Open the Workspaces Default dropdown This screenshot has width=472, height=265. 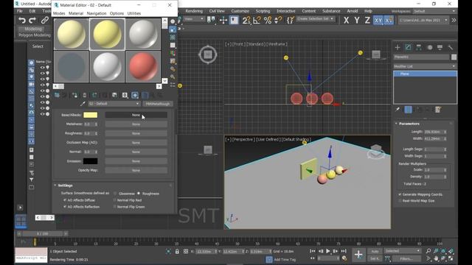434,11
